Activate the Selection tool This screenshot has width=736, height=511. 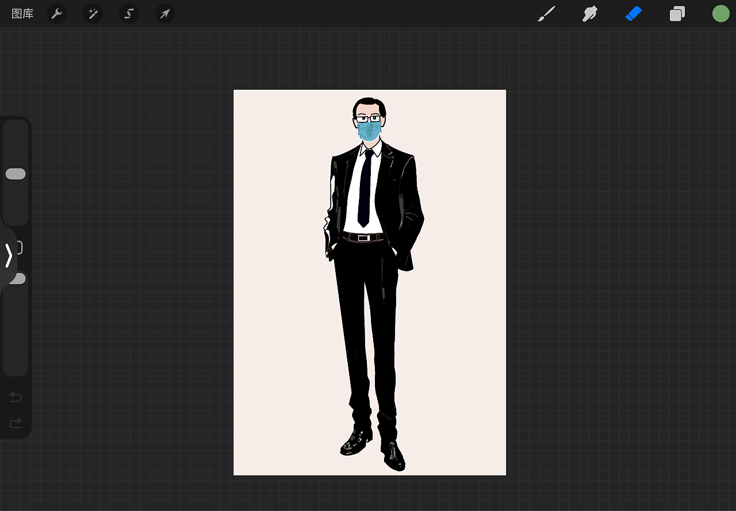point(129,14)
